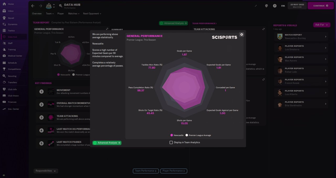Open the help question mark icon
This screenshot has width=336, height=178.
point(275,6)
